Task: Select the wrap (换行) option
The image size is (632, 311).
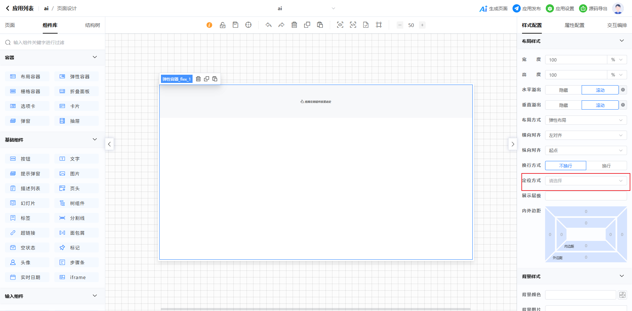Action: pos(606,166)
